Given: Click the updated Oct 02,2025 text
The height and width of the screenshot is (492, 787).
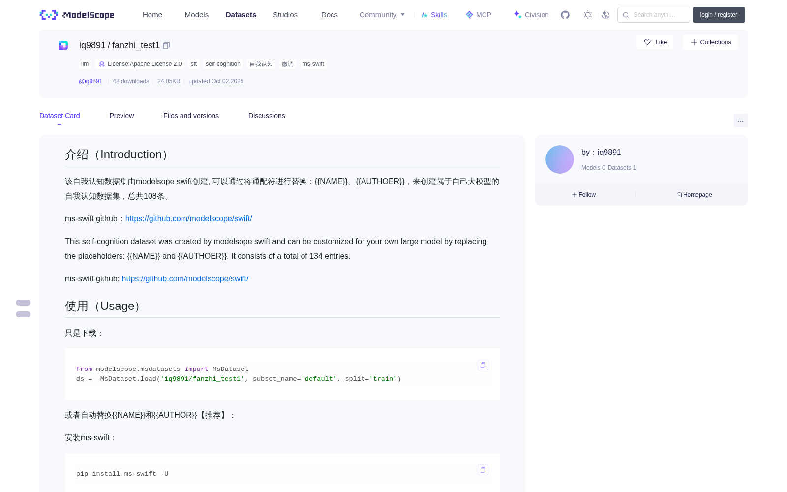Looking at the screenshot, I should point(216,81).
